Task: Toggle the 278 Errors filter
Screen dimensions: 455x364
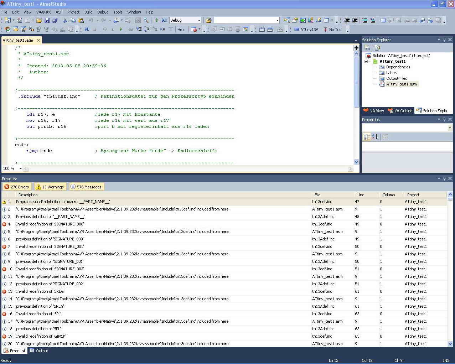Action: (x=16, y=187)
